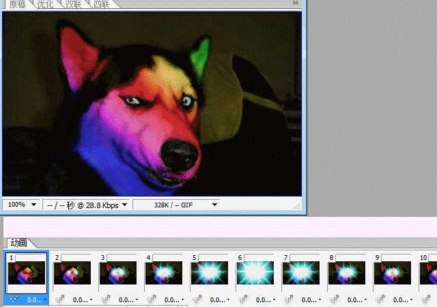Open frame 3 delay time dropdown
The width and height of the screenshot is (437, 307).
point(128,300)
